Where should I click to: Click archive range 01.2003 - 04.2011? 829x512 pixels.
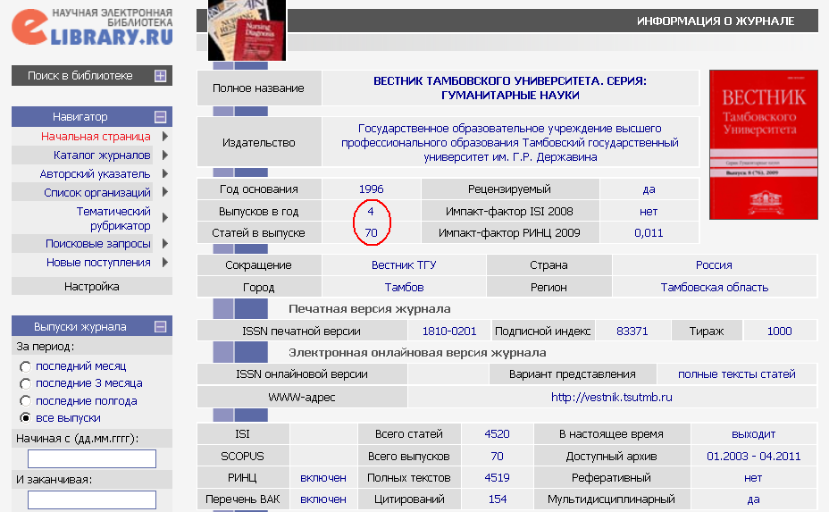pyautogui.click(x=753, y=456)
